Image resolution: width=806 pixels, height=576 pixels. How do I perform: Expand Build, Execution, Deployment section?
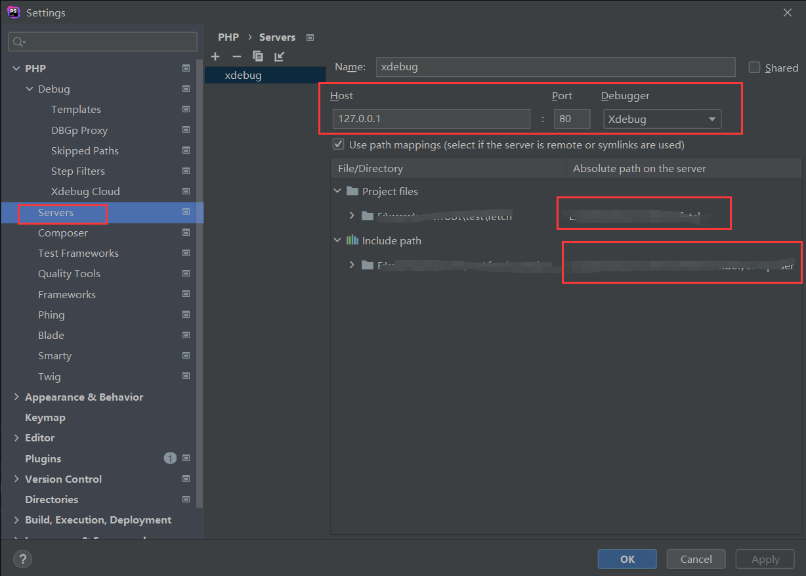click(16, 520)
